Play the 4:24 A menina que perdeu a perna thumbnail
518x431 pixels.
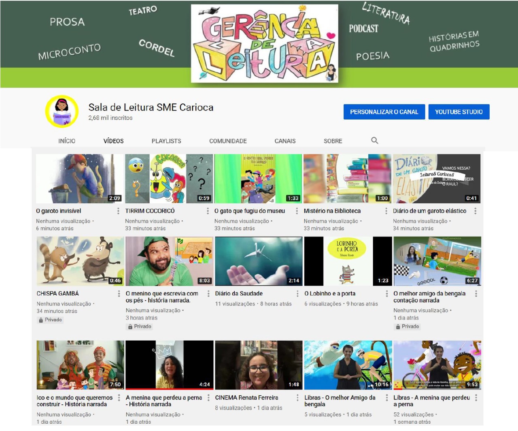(x=170, y=365)
